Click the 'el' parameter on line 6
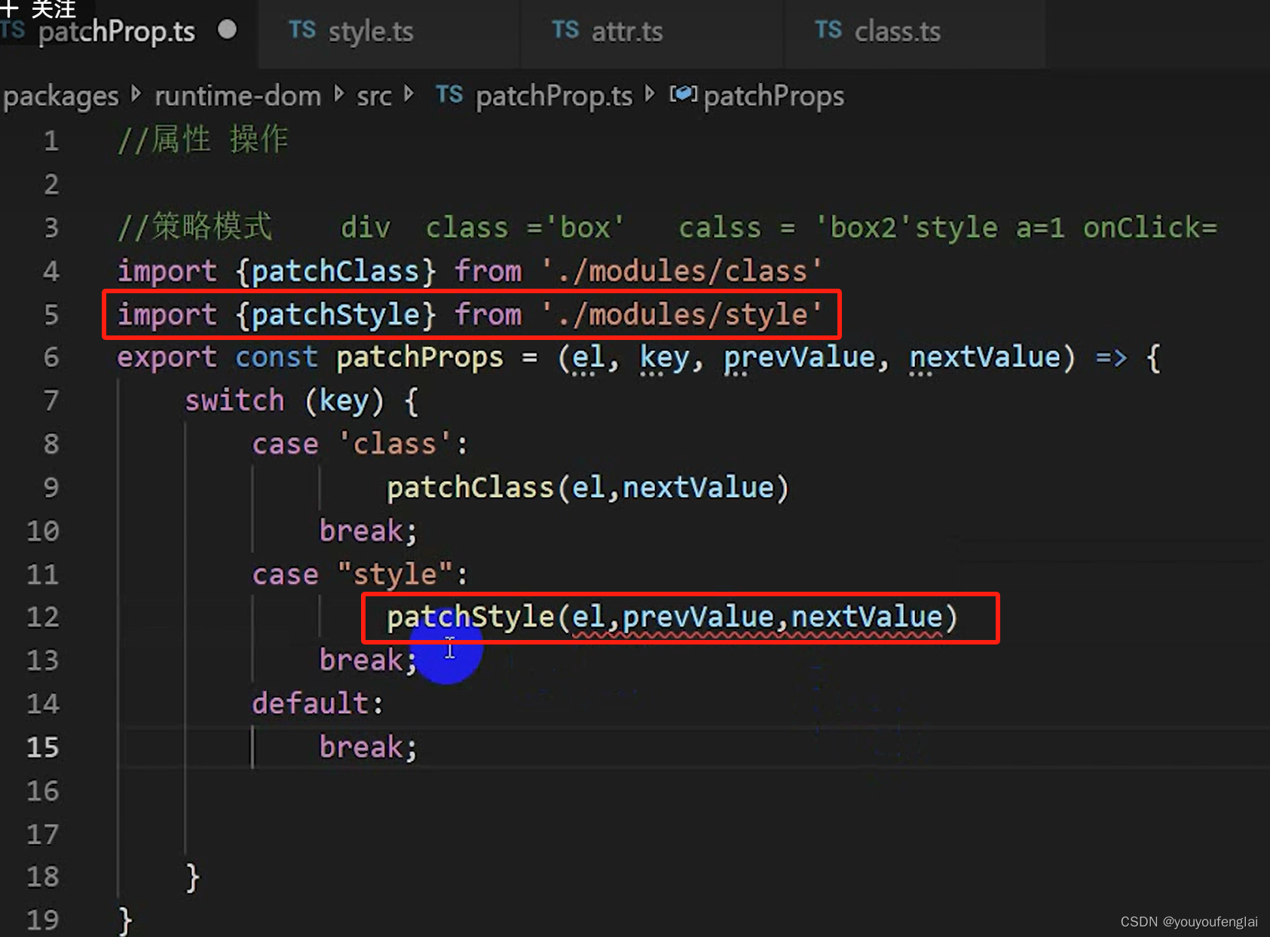Screen dimensions: 1270x937 click(589, 358)
